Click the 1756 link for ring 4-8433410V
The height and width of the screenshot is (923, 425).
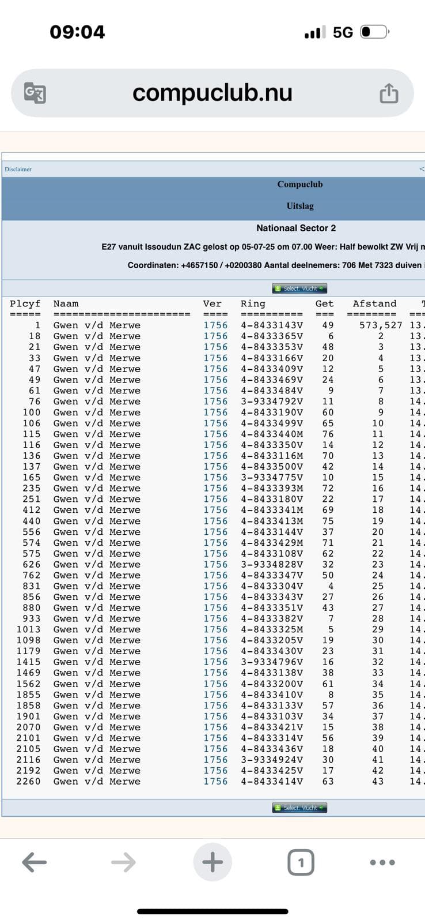(x=215, y=695)
